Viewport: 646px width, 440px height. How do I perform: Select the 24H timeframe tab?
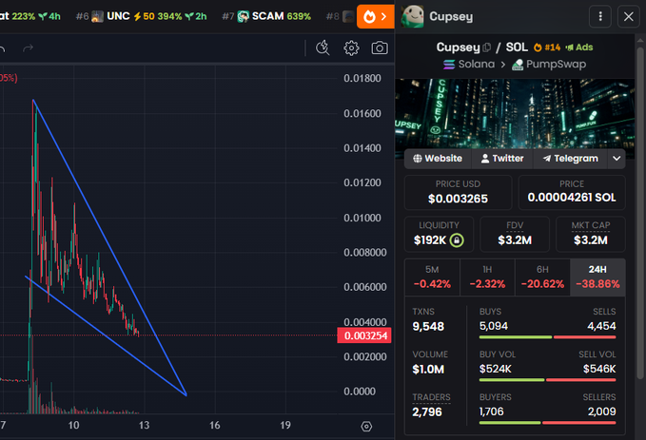click(x=597, y=277)
